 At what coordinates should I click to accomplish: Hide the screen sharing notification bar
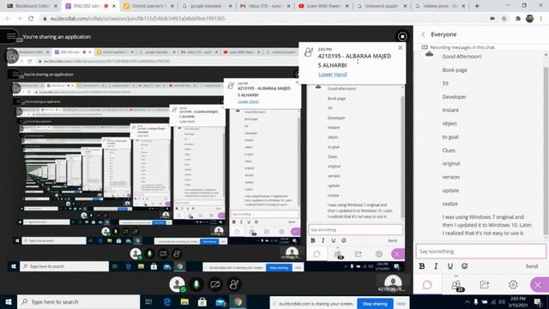(401, 303)
